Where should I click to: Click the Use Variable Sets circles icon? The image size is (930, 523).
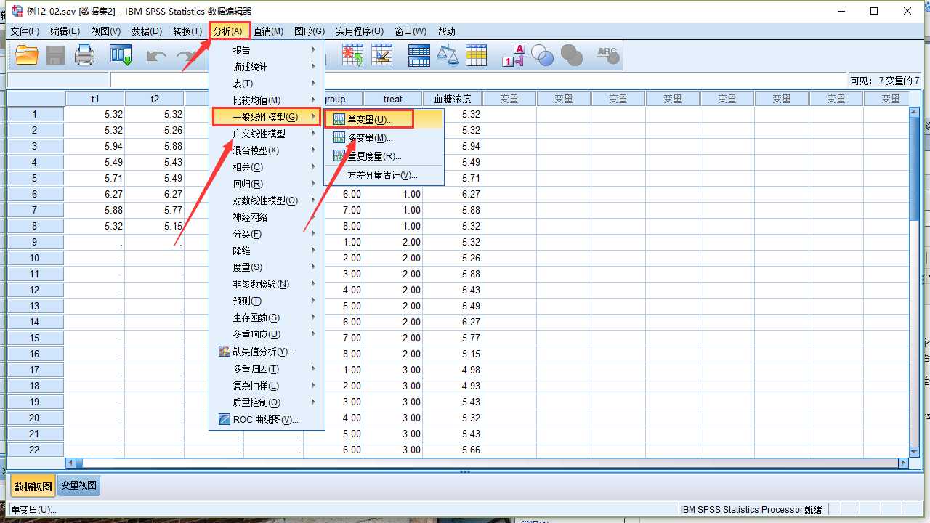coord(543,56)
